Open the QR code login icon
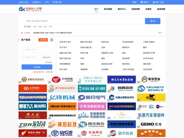The height and width of the screenshot is (138, 184). pos(52,40)
